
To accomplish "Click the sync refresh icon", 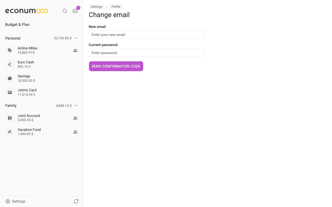I will [x=76, y=201].
